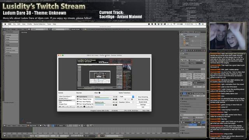Open the File menu in the macOS menu bar

(x=14, y=24)
